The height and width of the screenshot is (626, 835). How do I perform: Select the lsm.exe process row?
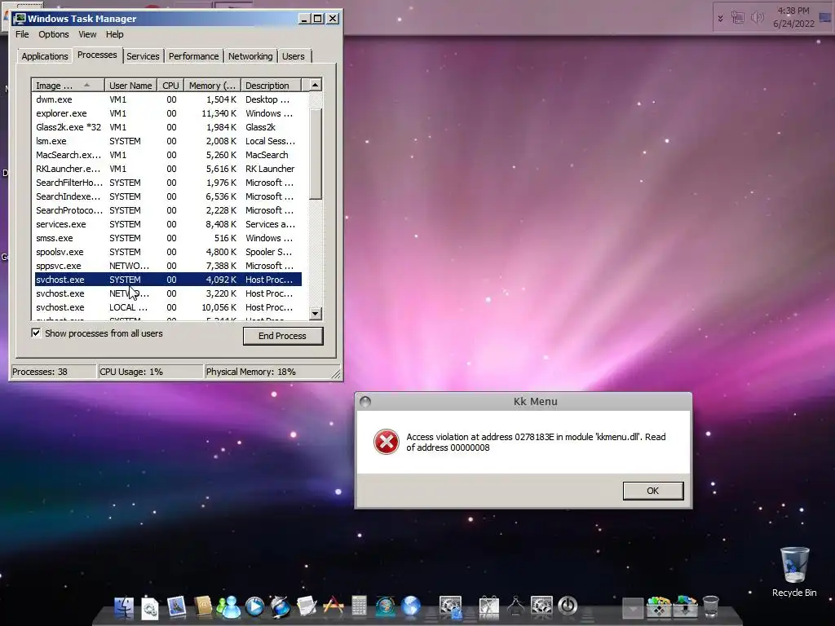[168, 141]
